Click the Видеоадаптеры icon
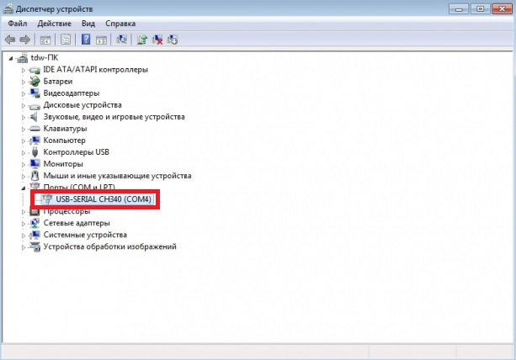516x360 pixels. pos(35,93)
